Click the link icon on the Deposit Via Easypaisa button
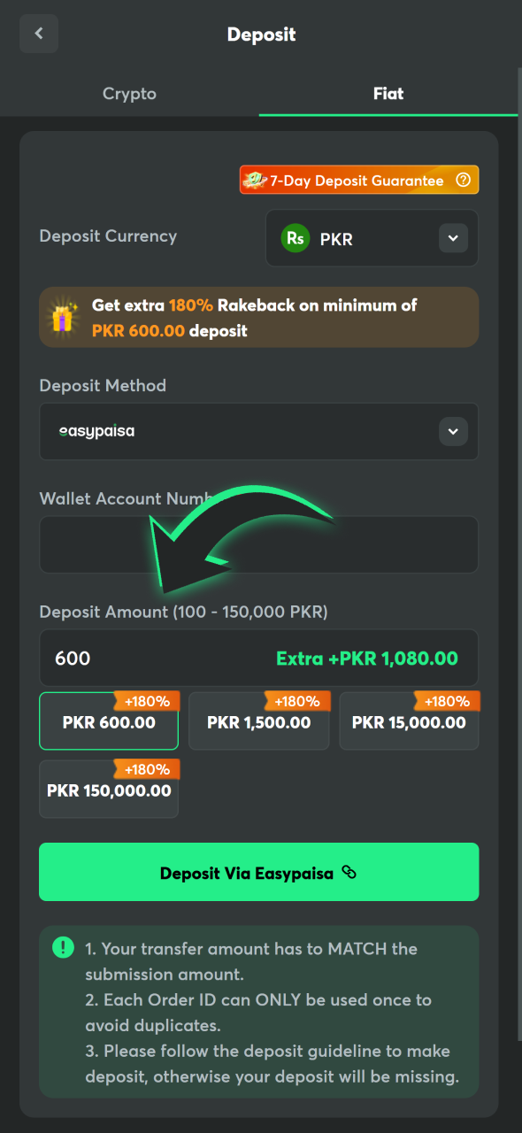The width and height of the screenshot is (522, 1133). click(x=349, y=872)
